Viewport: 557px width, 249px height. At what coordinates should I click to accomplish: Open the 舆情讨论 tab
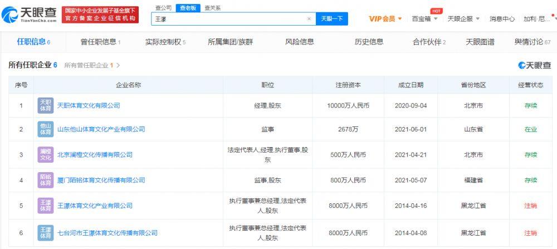(x=532, y=42)
